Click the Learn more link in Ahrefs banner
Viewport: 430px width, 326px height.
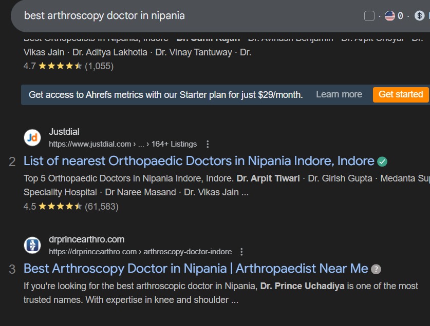pos(339,94)
